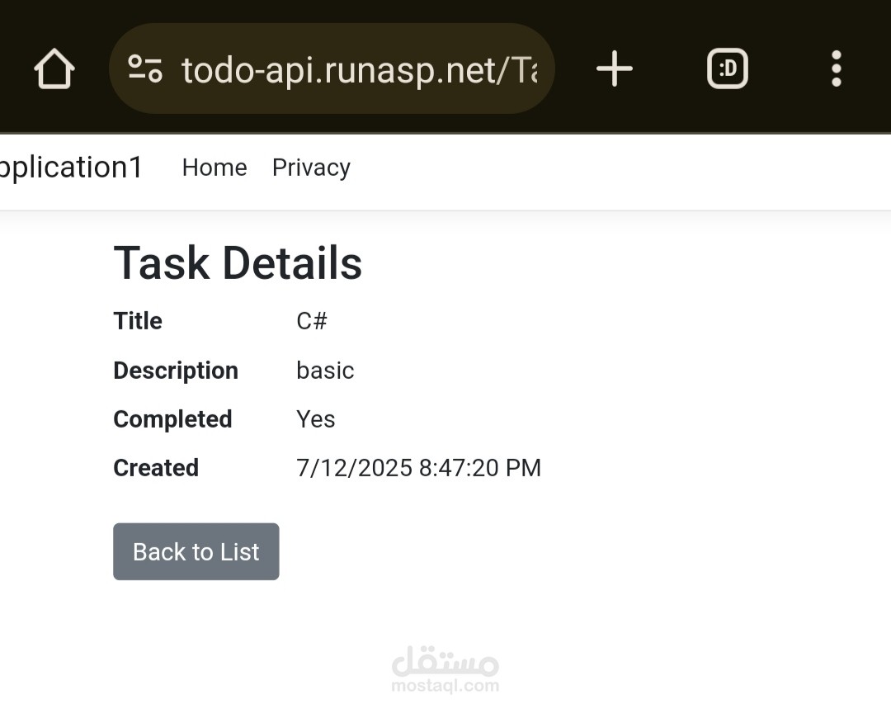
Task: Open the three-dot browser menu
Action: pyautogui.click(x=836, y=69)
